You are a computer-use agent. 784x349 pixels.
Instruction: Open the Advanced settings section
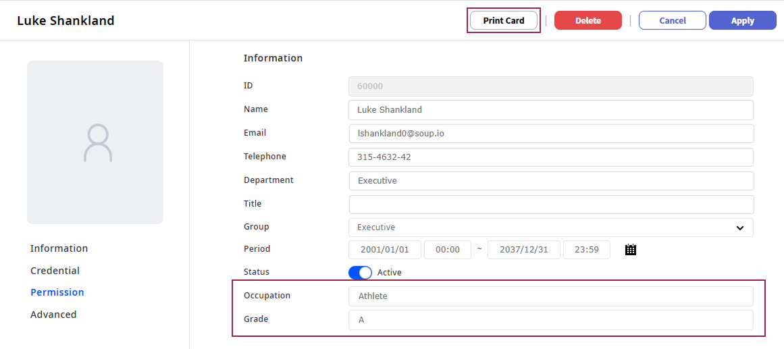(53, 315)
